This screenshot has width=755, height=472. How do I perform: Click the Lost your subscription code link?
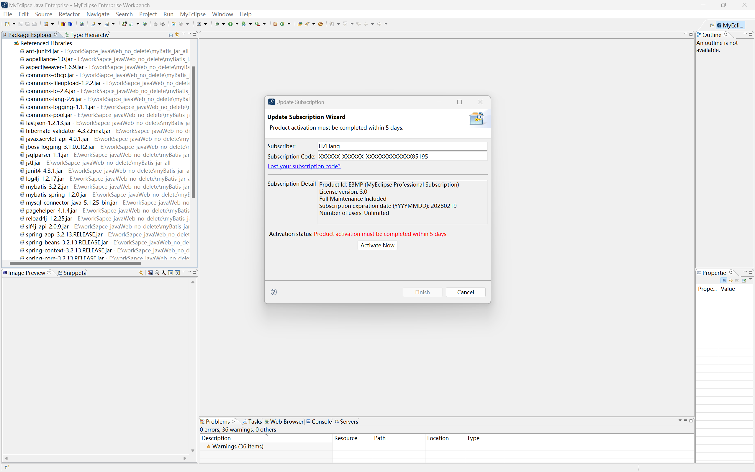pyautogui.click(x=304, y=166)
